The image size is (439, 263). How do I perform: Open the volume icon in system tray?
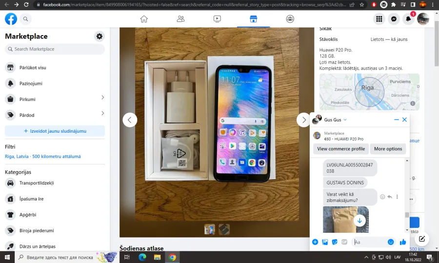(388, 257)
